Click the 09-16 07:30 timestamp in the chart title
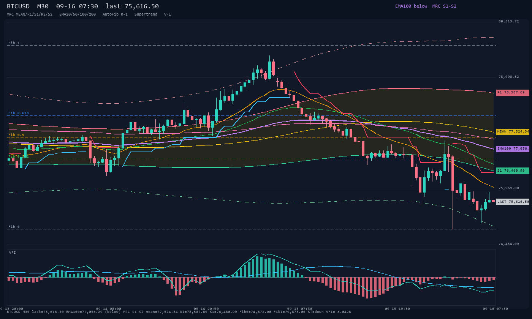 coord(77,6)
